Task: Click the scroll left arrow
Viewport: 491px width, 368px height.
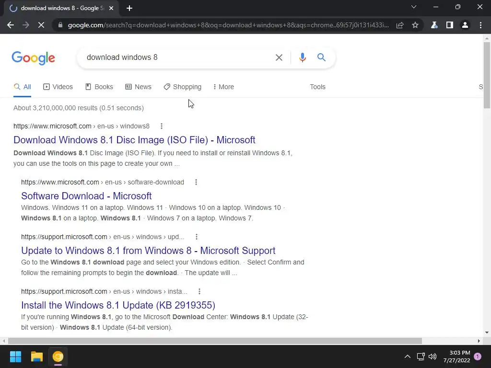Action: pos(3,341)
